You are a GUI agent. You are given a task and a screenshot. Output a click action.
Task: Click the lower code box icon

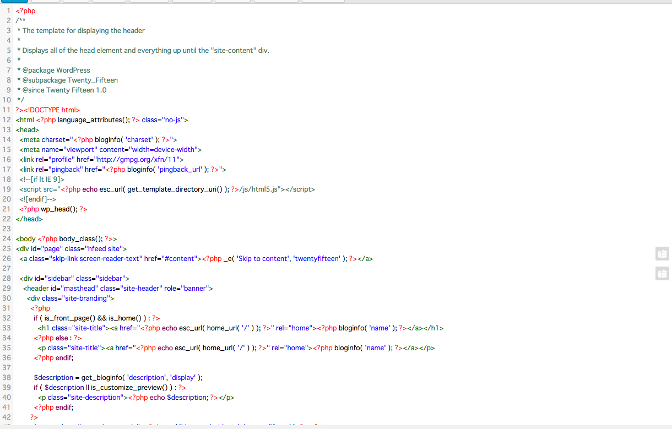(x=662, y=273)
